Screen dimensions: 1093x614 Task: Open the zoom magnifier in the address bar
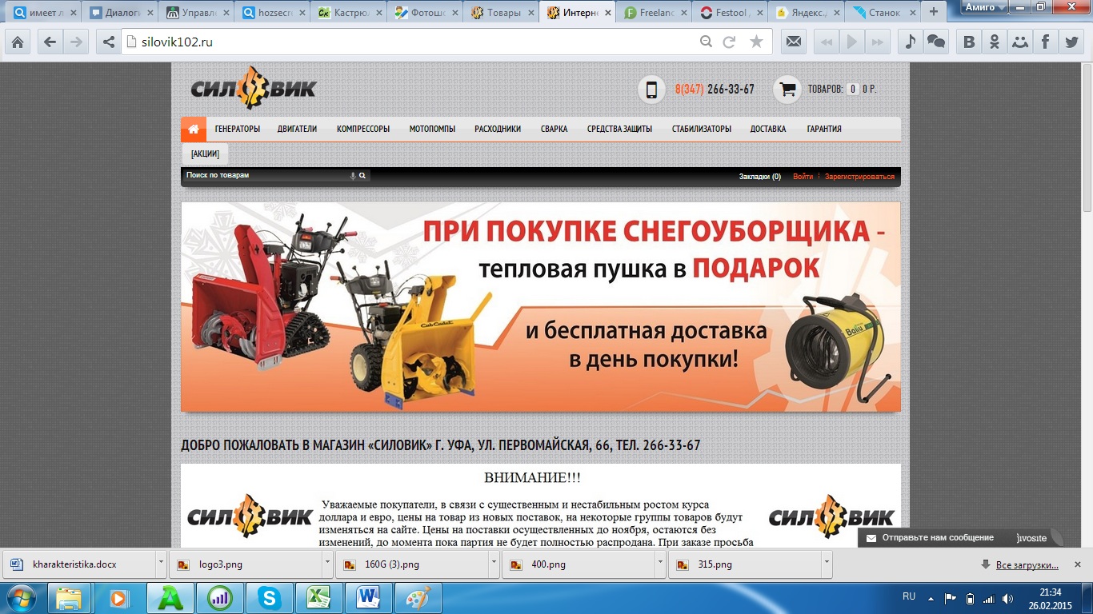(705, 42)
